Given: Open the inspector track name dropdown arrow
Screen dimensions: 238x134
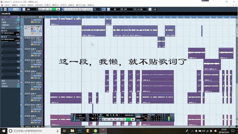Looking at the screenshot, I should coord(16,17).
